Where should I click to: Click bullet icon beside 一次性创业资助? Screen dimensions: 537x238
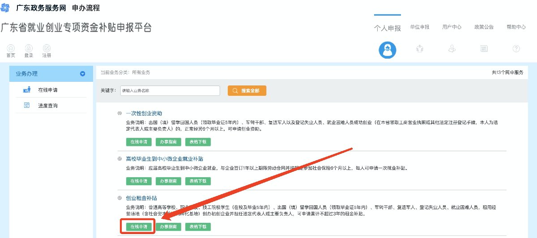click(x=119, y=113)
